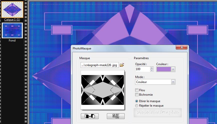Click the open folder icon to browse masks
This screenshot has height=124, width=217.
[x=122, y=65]
